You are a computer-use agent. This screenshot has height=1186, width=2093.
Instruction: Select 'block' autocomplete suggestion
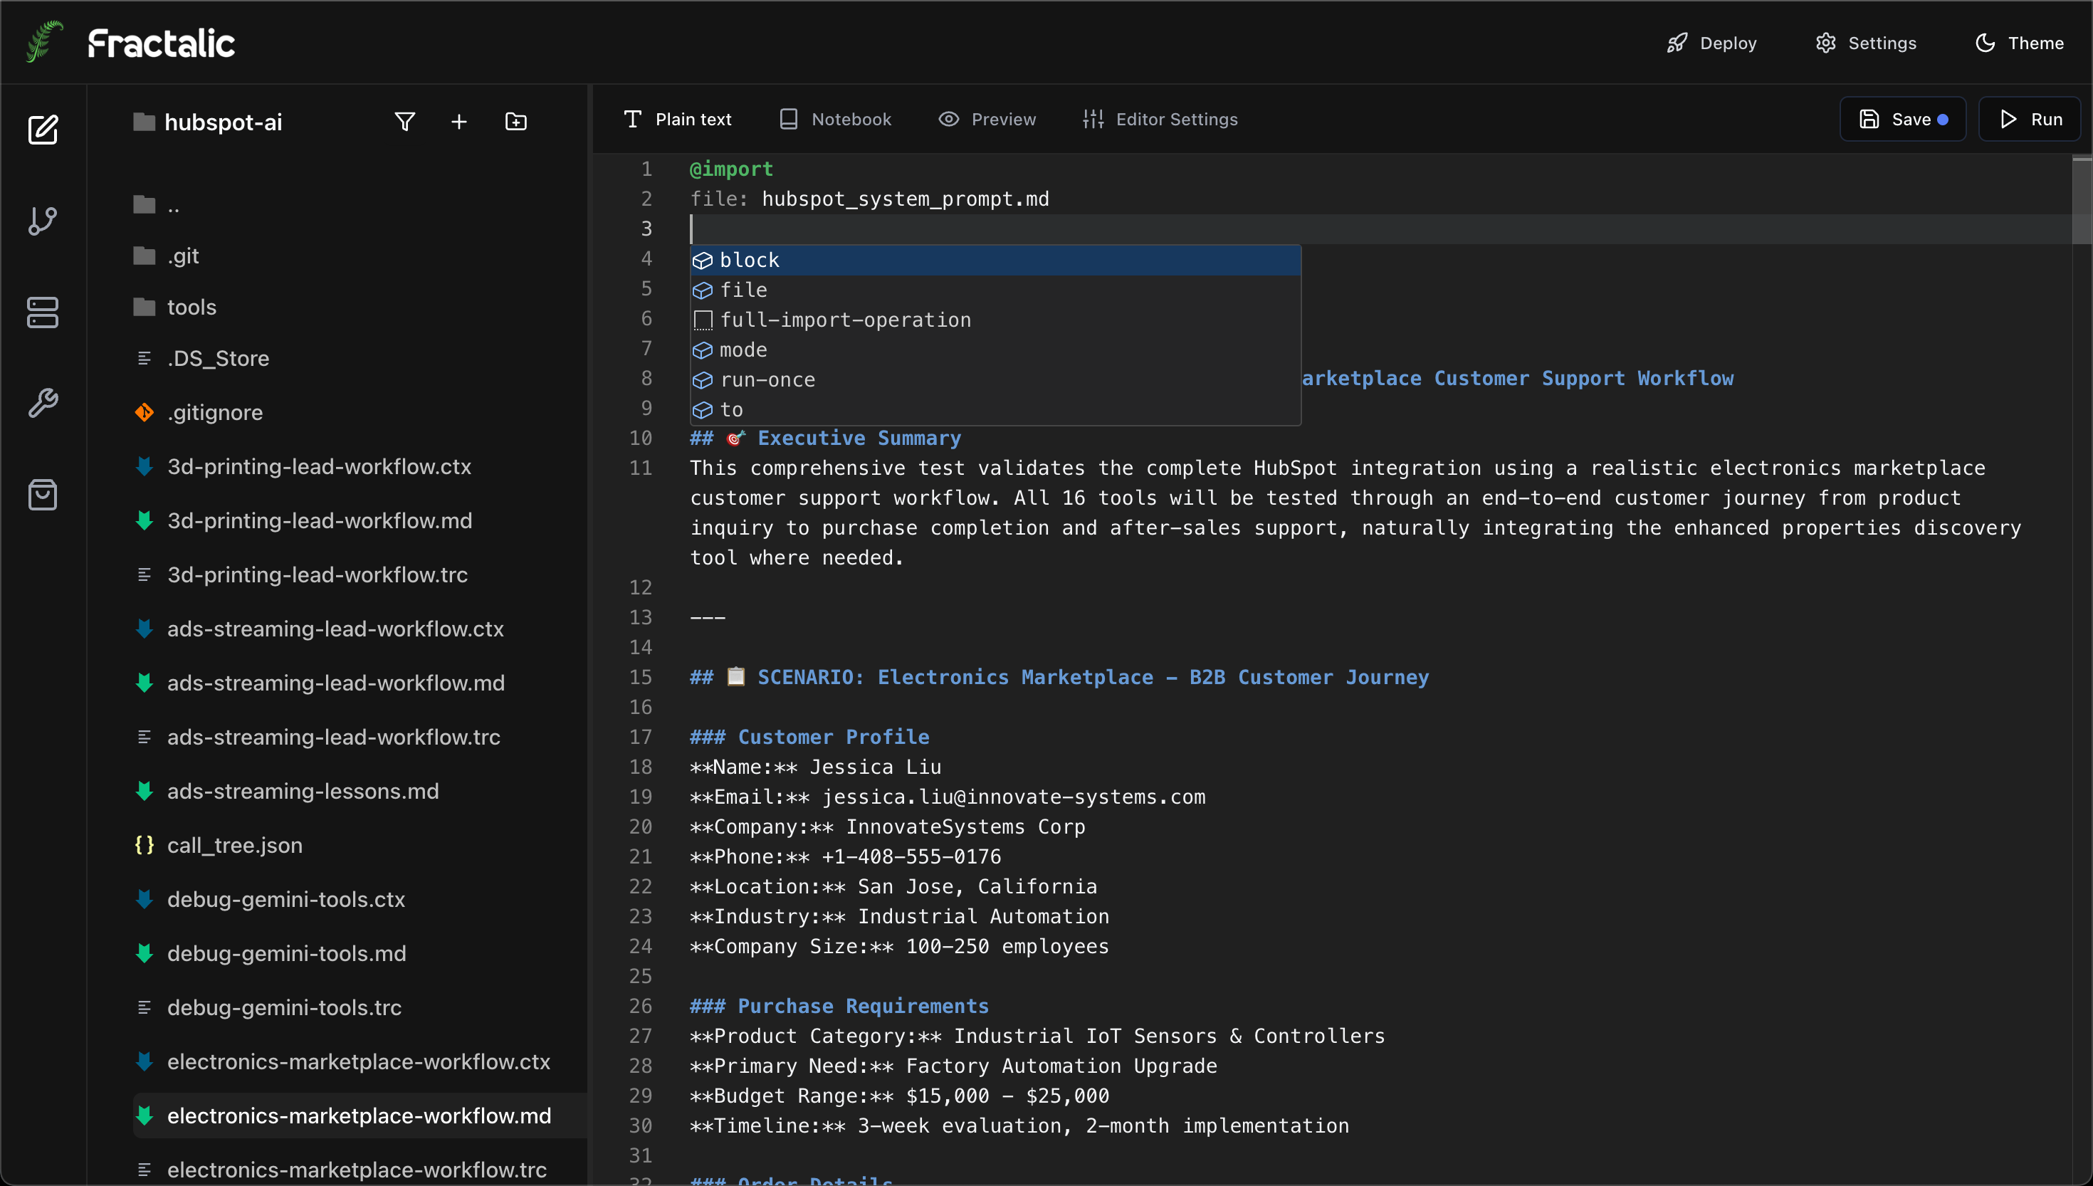[x=995, y=260]
